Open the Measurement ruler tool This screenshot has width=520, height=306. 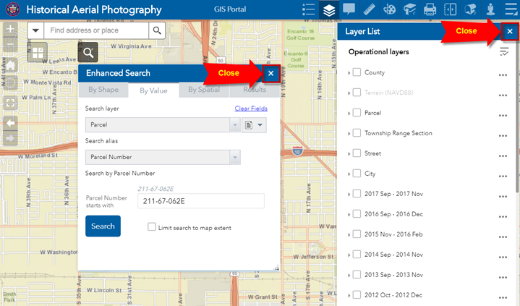pyautogui.click(x=369, y=10)
